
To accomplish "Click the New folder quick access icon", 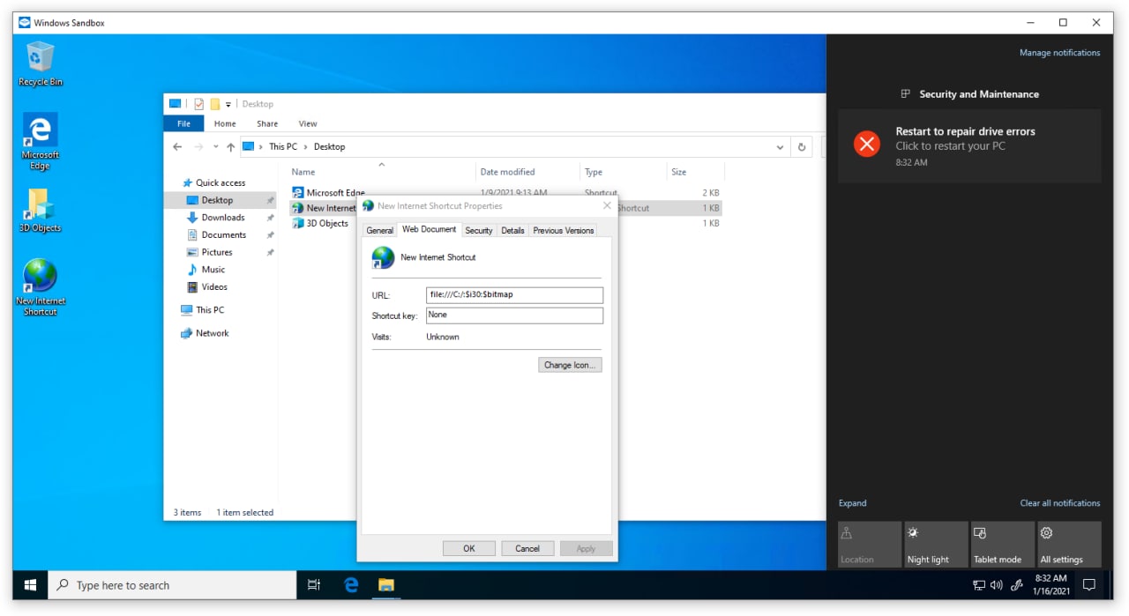I will point(214,104).
